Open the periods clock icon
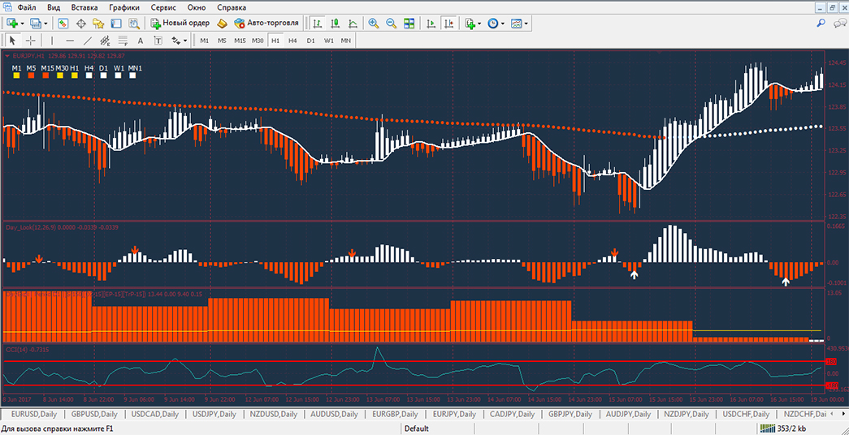The image size is (849, 435). (x=493, y=24)
